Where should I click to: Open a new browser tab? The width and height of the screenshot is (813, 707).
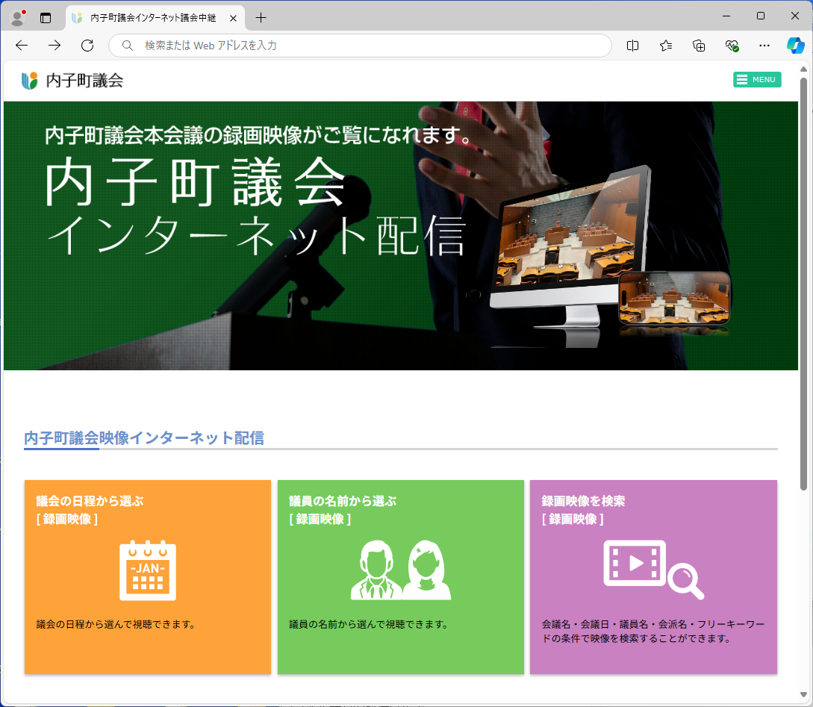coord(261,18)
